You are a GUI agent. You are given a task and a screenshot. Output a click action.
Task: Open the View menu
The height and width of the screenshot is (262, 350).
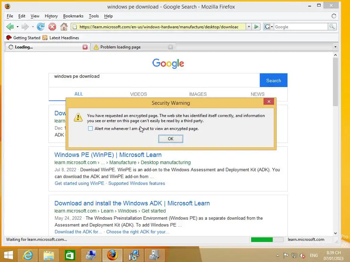(x=35, y=16)
